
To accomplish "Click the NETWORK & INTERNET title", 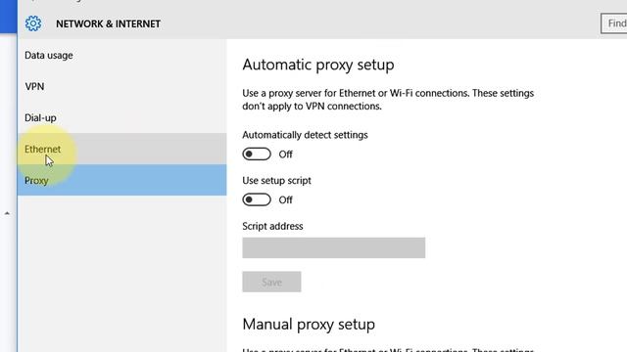I will tap(108, 23).
